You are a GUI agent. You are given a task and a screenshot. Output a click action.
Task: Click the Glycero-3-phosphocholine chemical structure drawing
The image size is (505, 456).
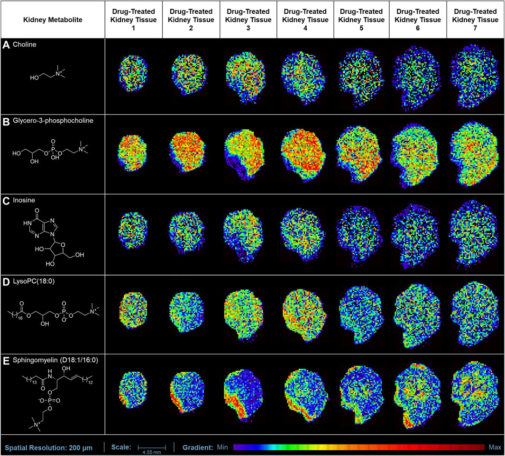tap(50, 152)
